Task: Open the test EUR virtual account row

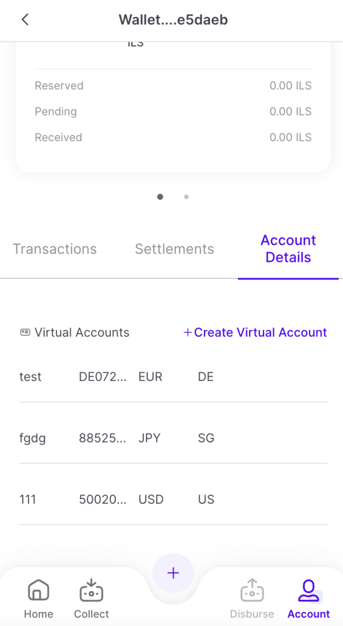Action: pyautogui.click(x=173, y=377)
